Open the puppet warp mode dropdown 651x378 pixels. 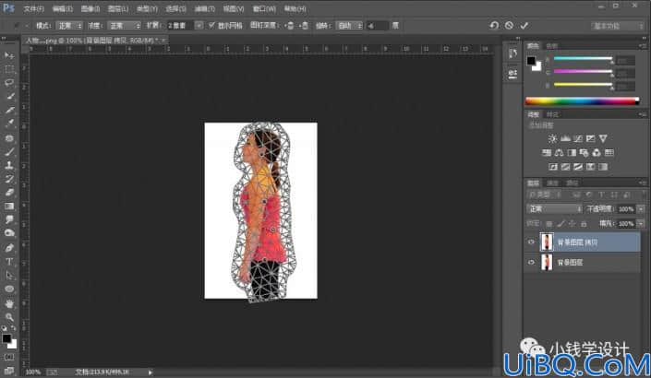[68, 25]
